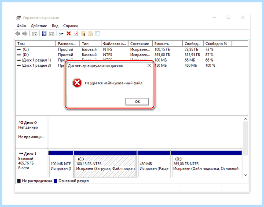Click the Forward arrow toolbar icon
264x207 pixels.
click(25, 34)
